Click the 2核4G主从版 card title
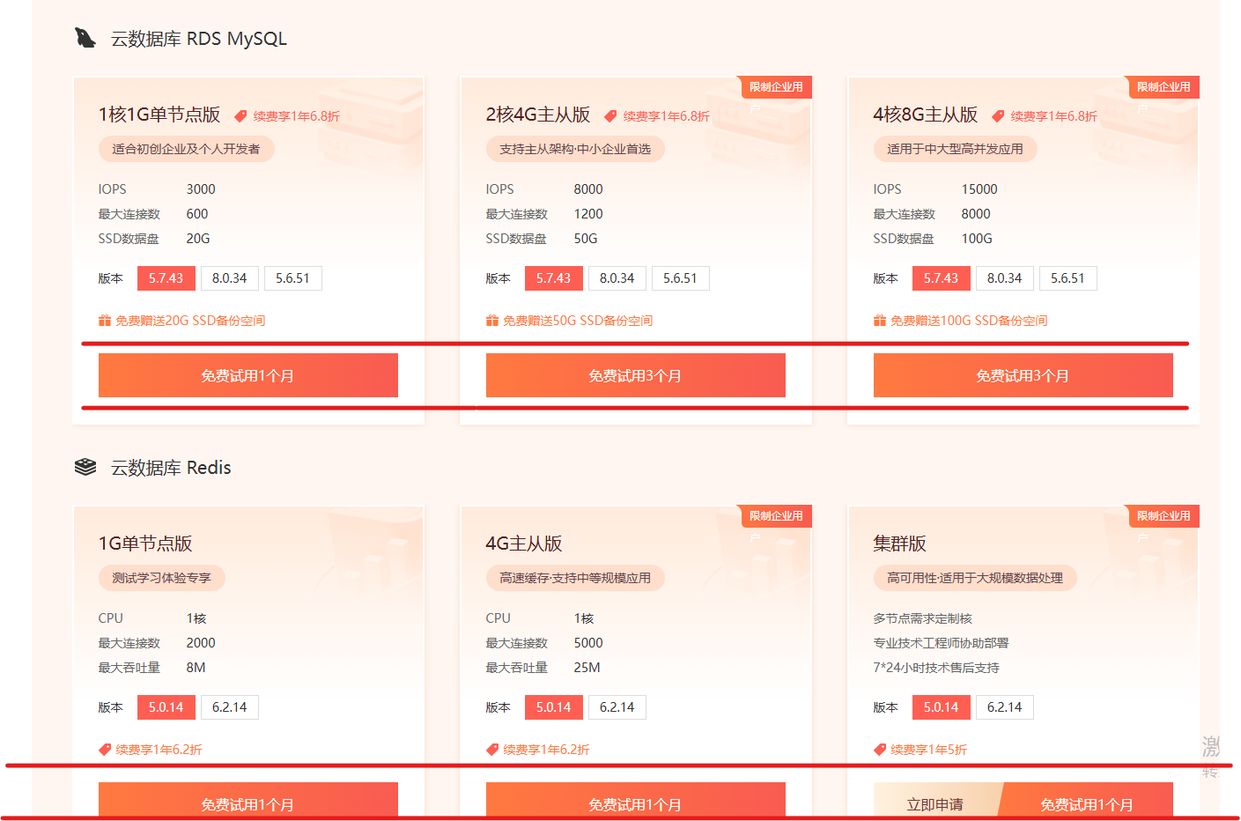This screenshot has width=1241, height=821. point(538,115)
